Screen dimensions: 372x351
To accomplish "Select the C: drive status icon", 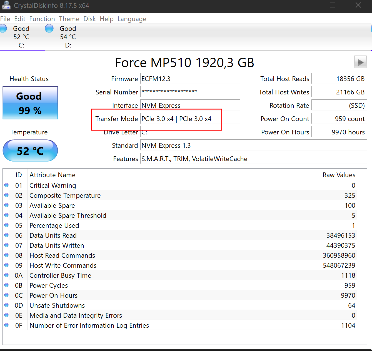I will [3, 28].
